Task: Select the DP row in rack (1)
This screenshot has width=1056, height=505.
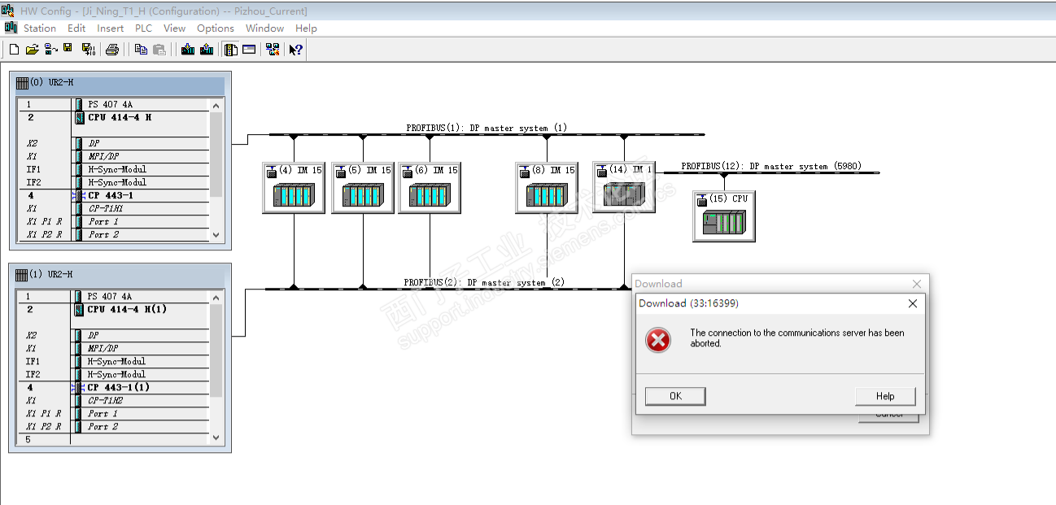Action: (x=114, y=335)
